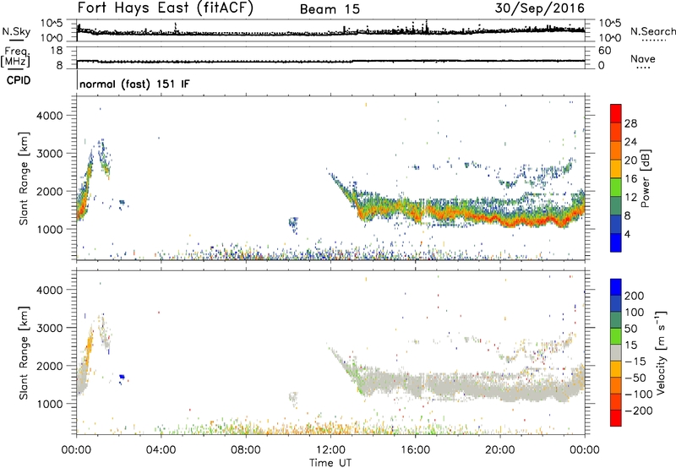Click the "-15" label on the velocity colorbar
Image resolution: width=676 pixels, height=468 pixels.
[635, 362]
